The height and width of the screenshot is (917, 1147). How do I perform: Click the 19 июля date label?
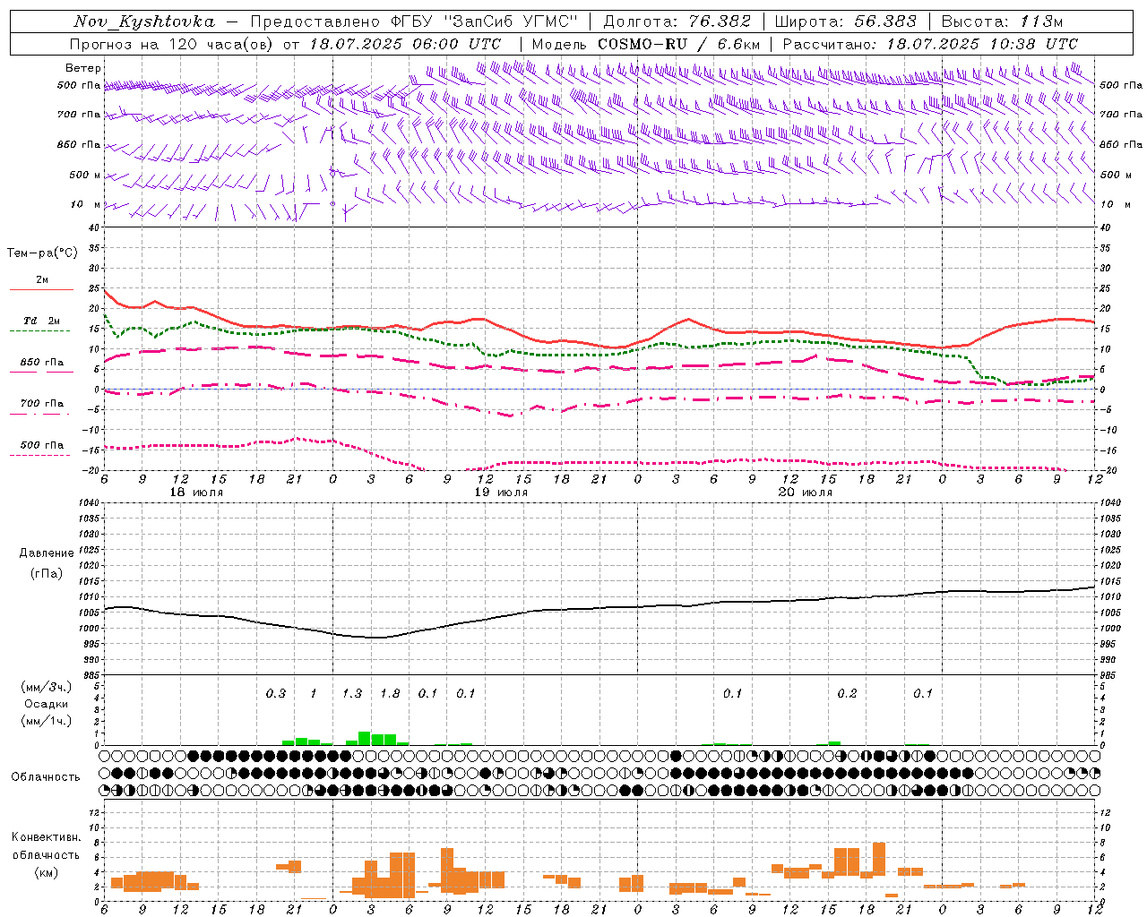(501, 493)
